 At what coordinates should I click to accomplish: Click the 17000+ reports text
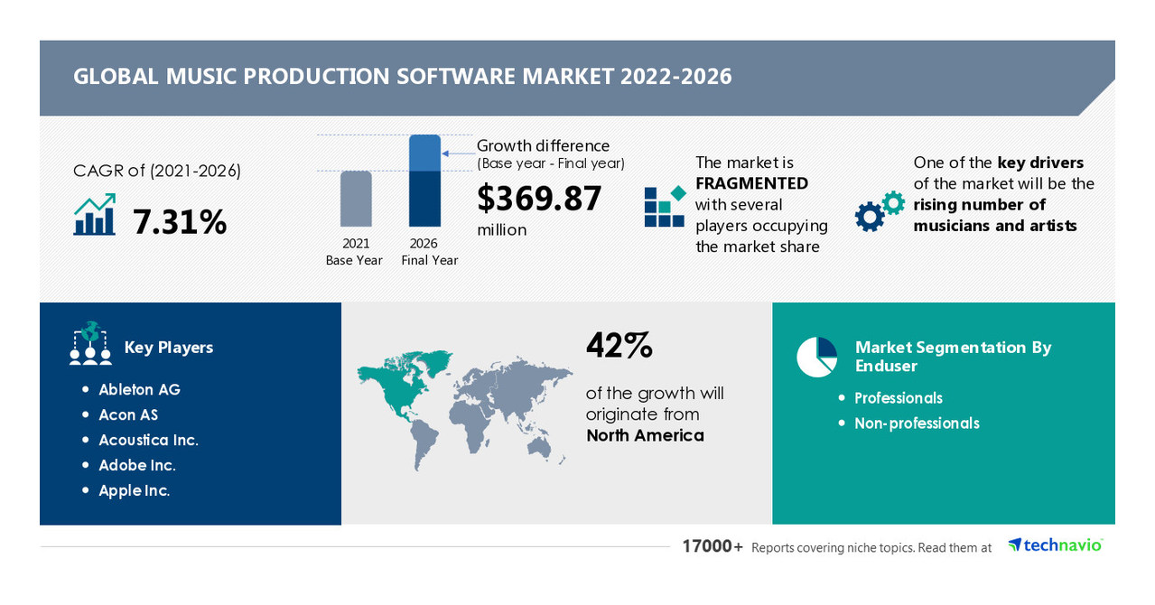click(x=713, y=545)
